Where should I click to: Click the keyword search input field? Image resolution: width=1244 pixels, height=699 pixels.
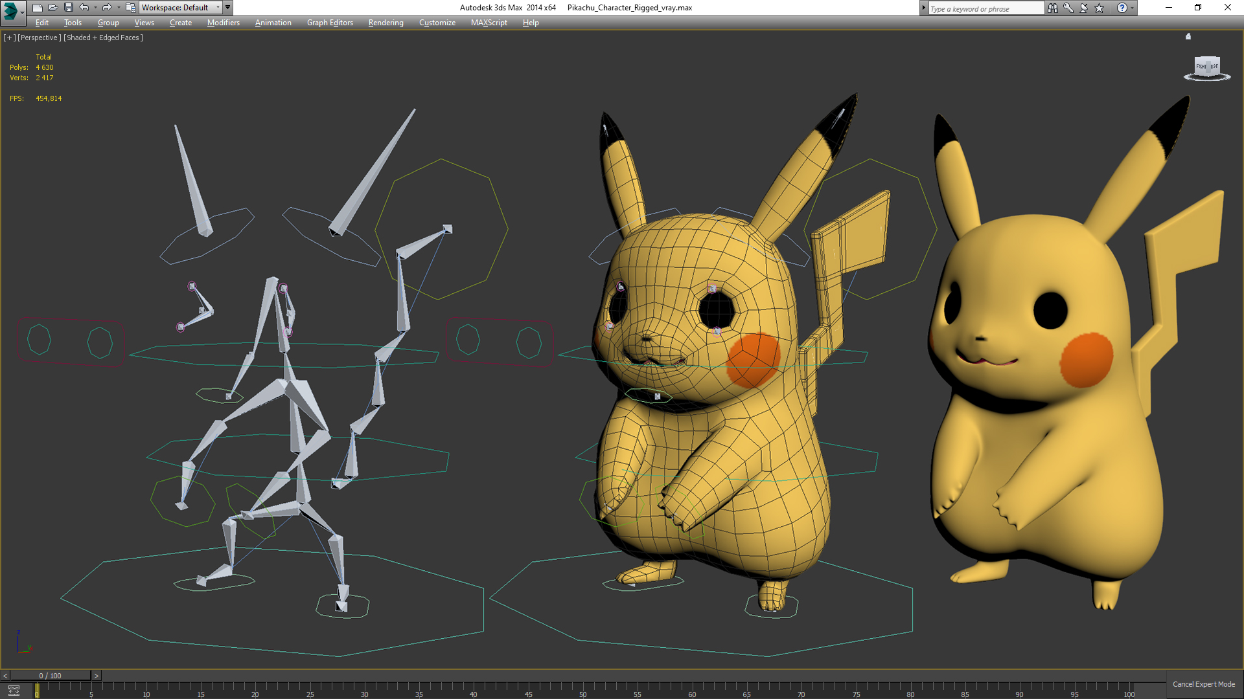click(x=985, y=8)
